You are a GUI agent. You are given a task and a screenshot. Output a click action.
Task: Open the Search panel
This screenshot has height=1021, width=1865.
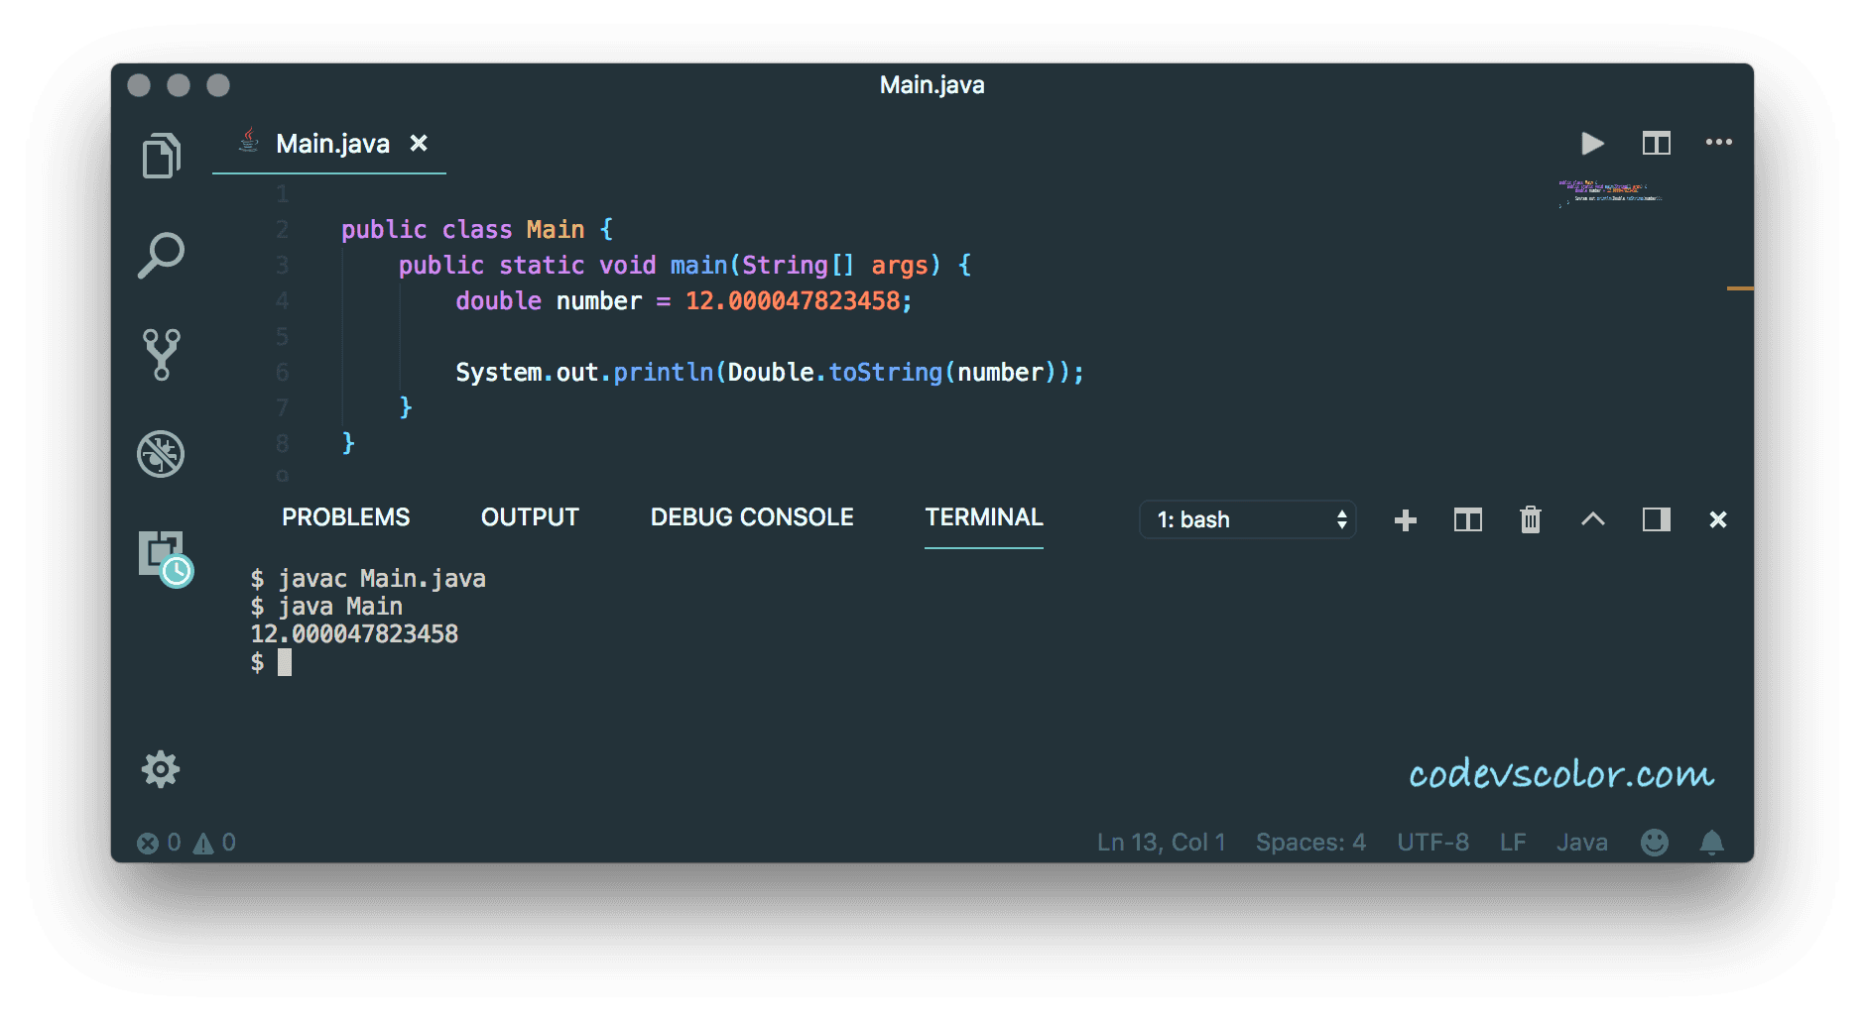point(162,255)
